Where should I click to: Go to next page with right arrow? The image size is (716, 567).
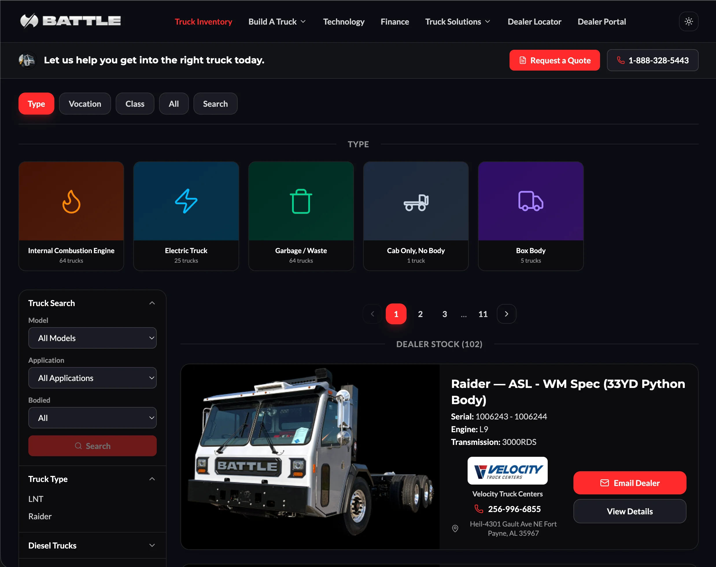pyautogui.click(x=506, y=314)
